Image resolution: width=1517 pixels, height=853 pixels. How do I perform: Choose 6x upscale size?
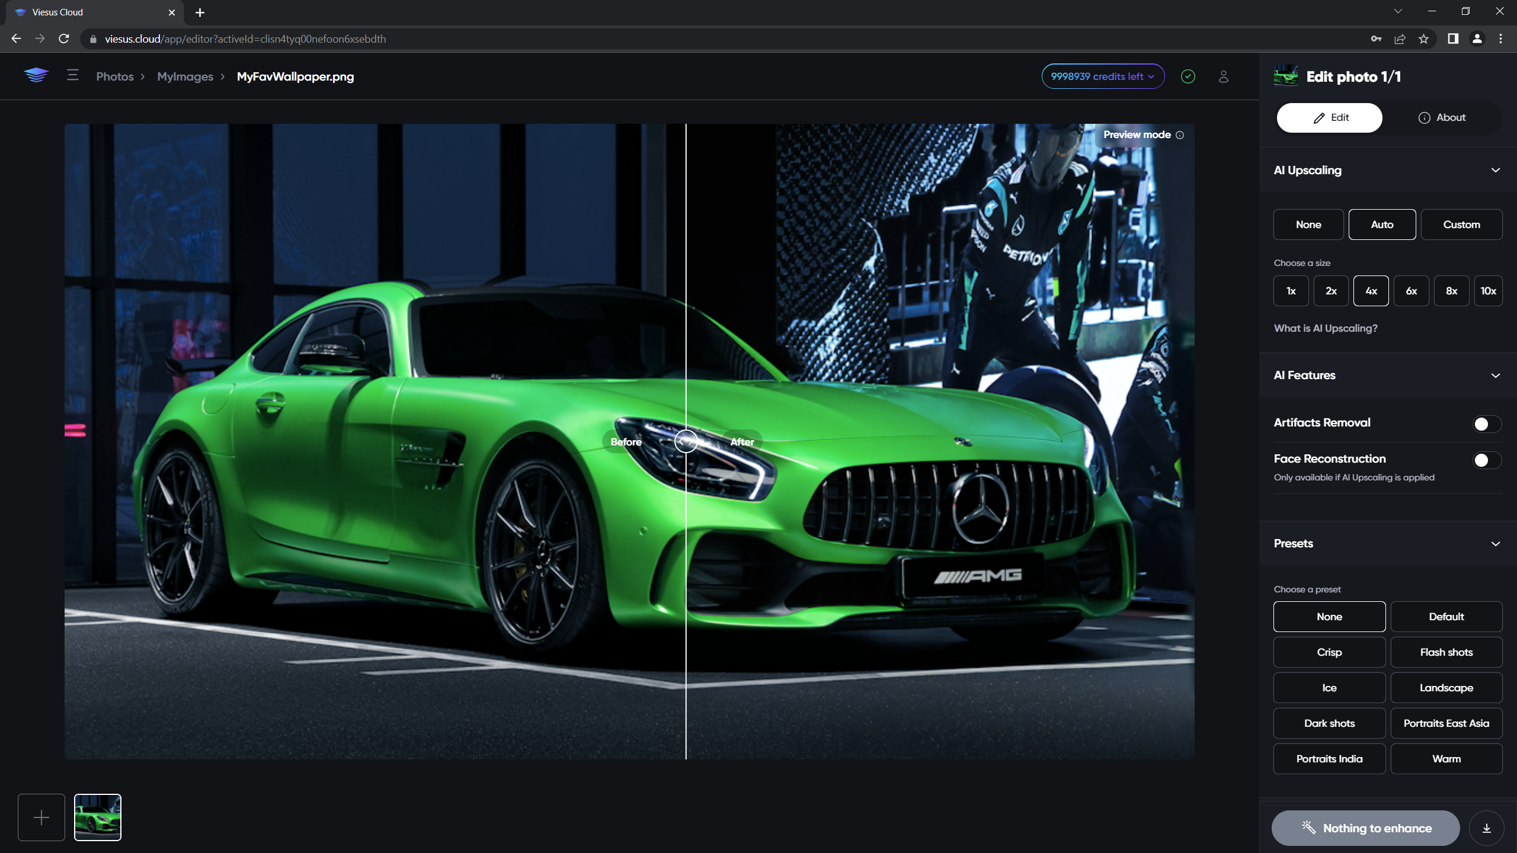click(1412, 291)
